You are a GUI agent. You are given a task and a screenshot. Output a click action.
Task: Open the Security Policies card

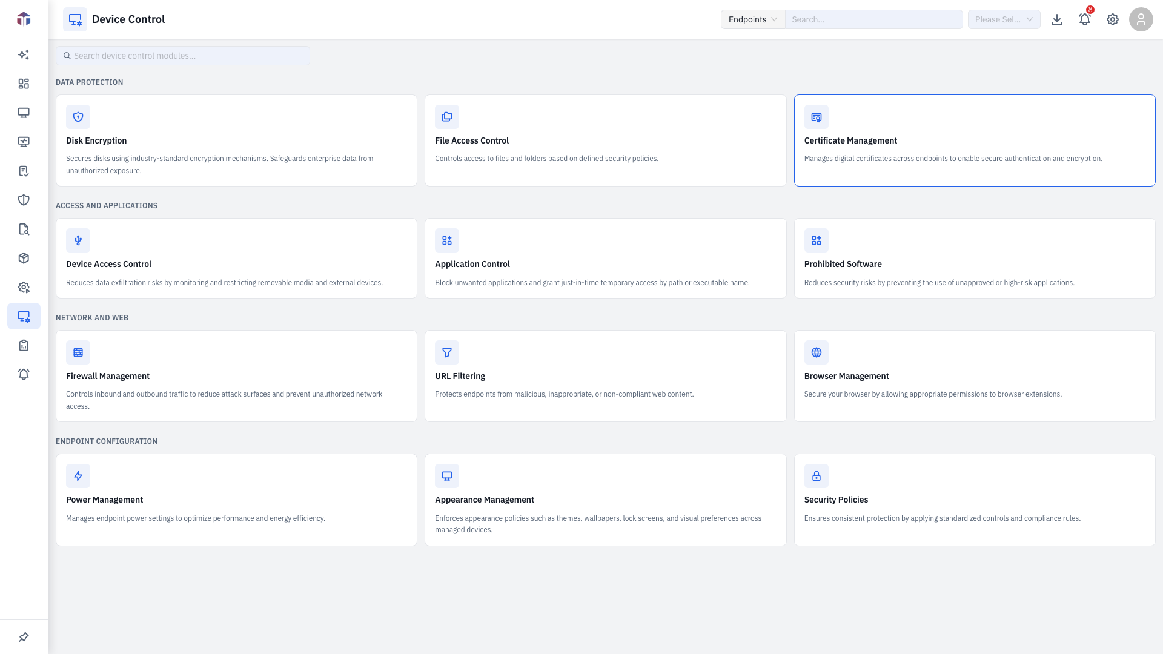pyautogui.click(x=975, y=500)
